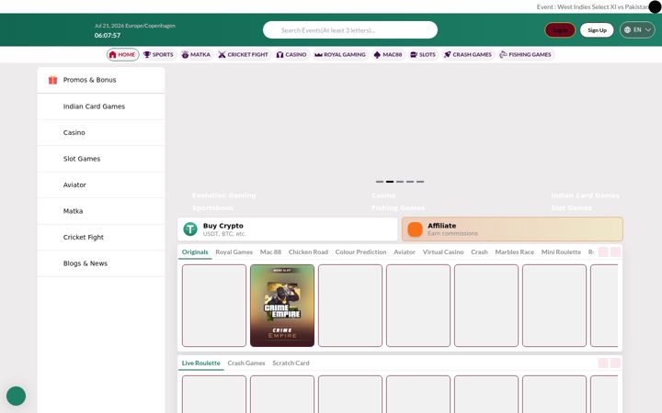Open the Marbles Race tab
The height and width of the screenshot is (413, 662).
pos(514,252)
